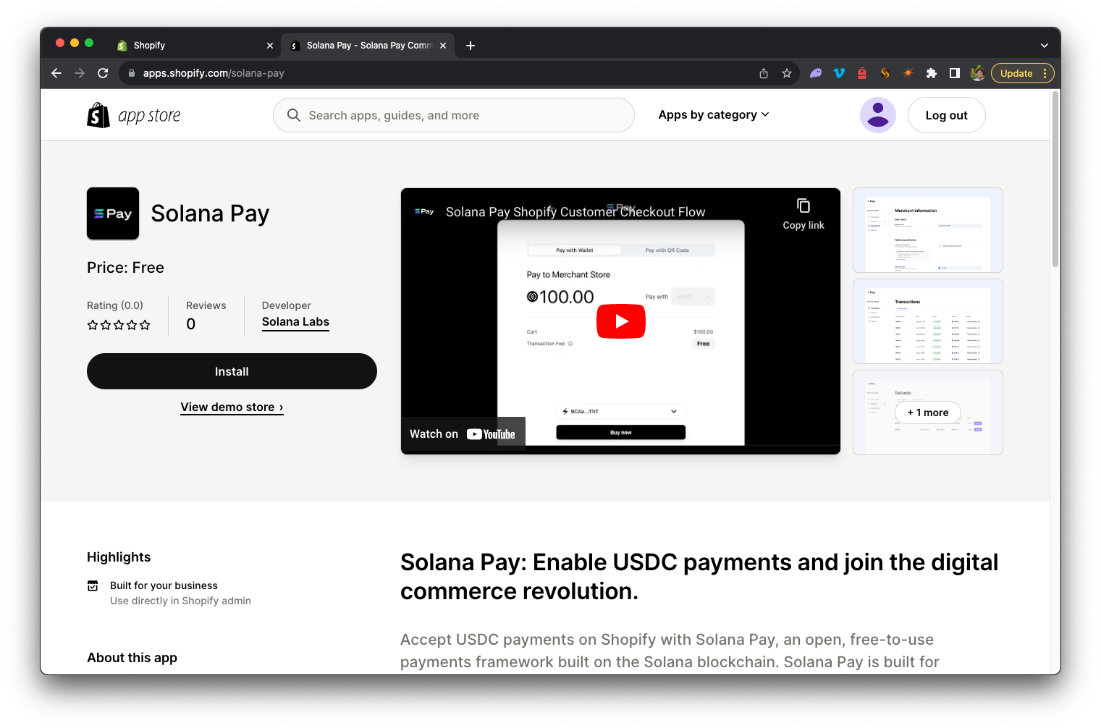
Task: Go forward with the browser forward arrow
Action: (80, 73)
